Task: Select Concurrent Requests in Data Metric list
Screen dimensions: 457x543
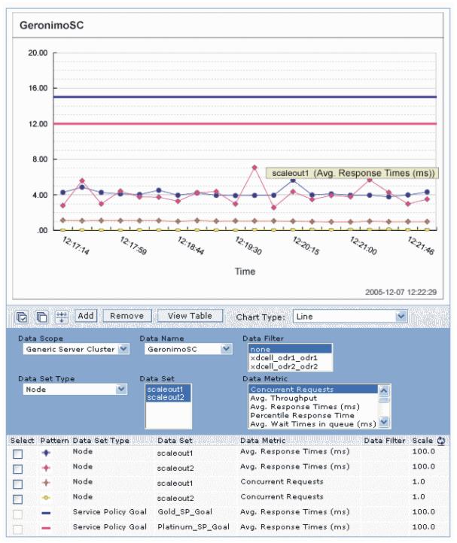Action: (x=313, y=390)
